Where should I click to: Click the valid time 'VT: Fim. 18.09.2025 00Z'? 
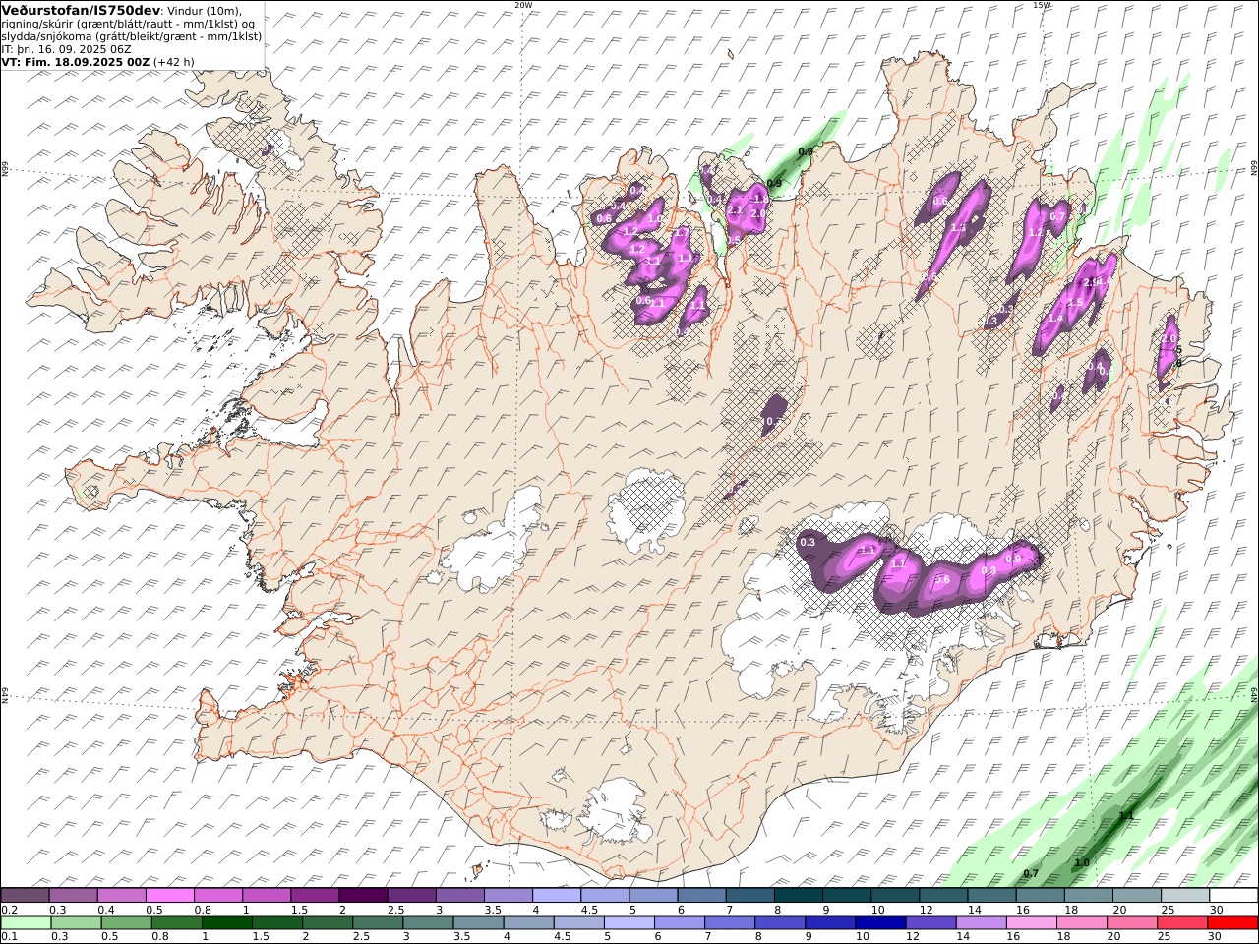[x=76, y=62]
